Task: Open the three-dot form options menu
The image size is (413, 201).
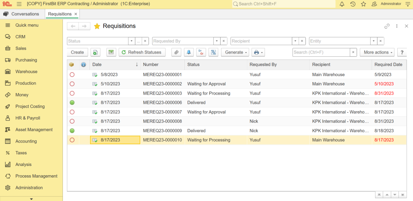Action: click(x=397, y=26)
